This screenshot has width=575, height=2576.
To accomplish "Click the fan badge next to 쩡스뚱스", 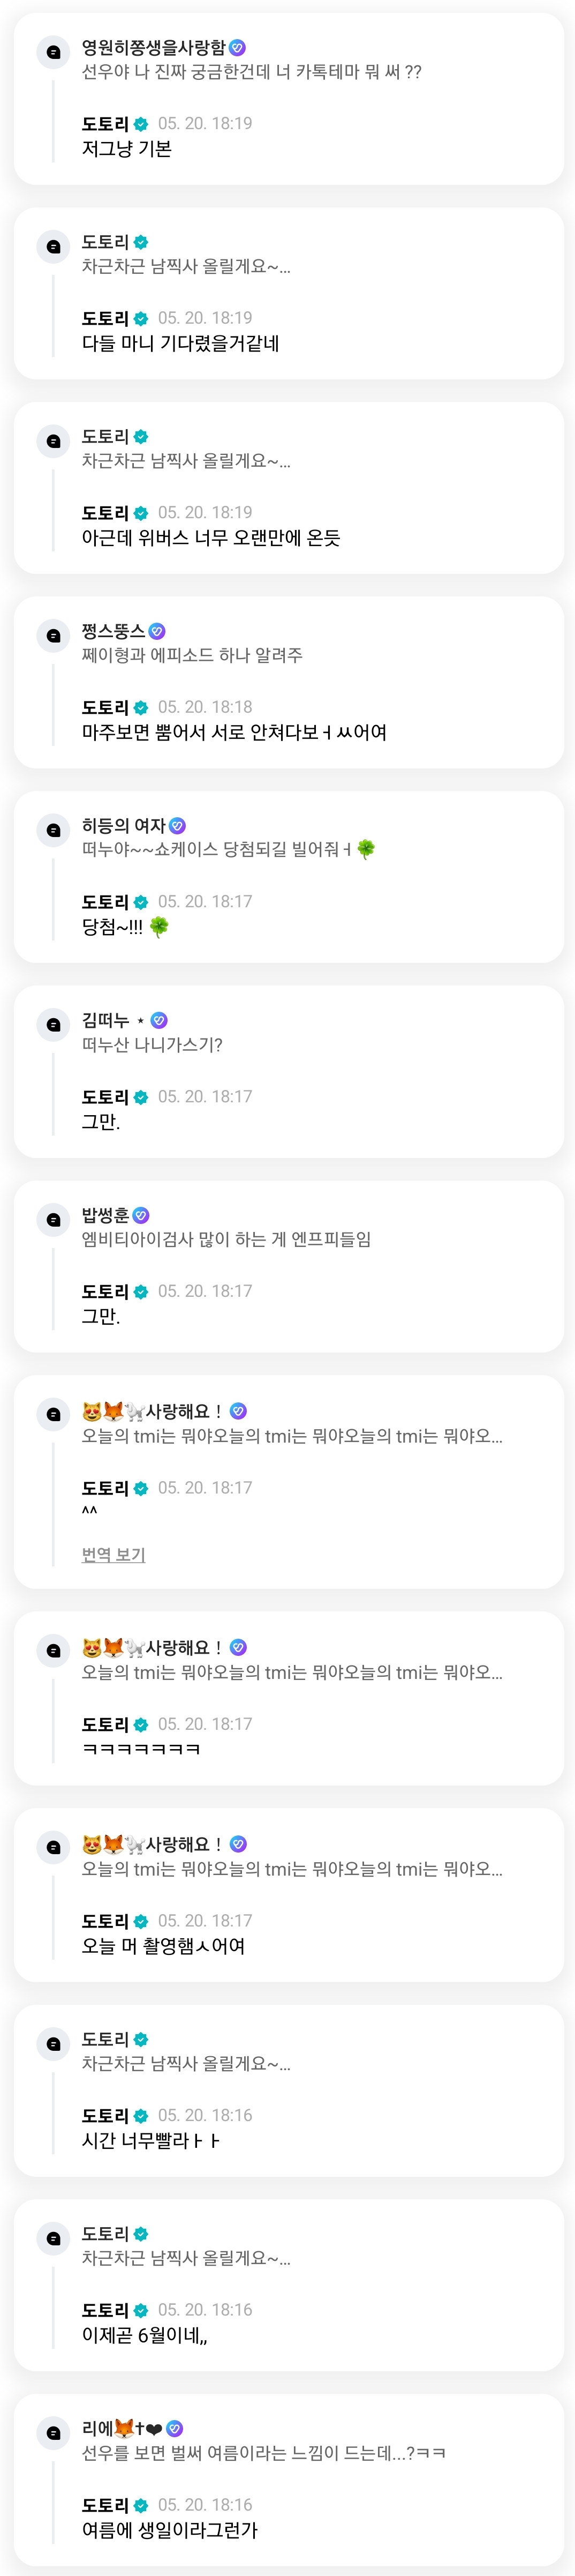I will coord(157,631).
